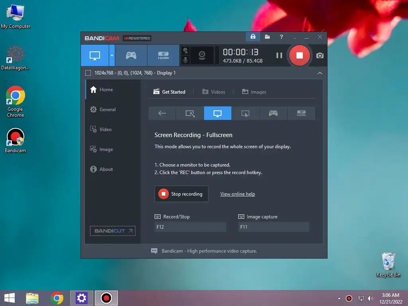Click Stop recording button
This screenshot has width=408, height=306.
point(181,194)
